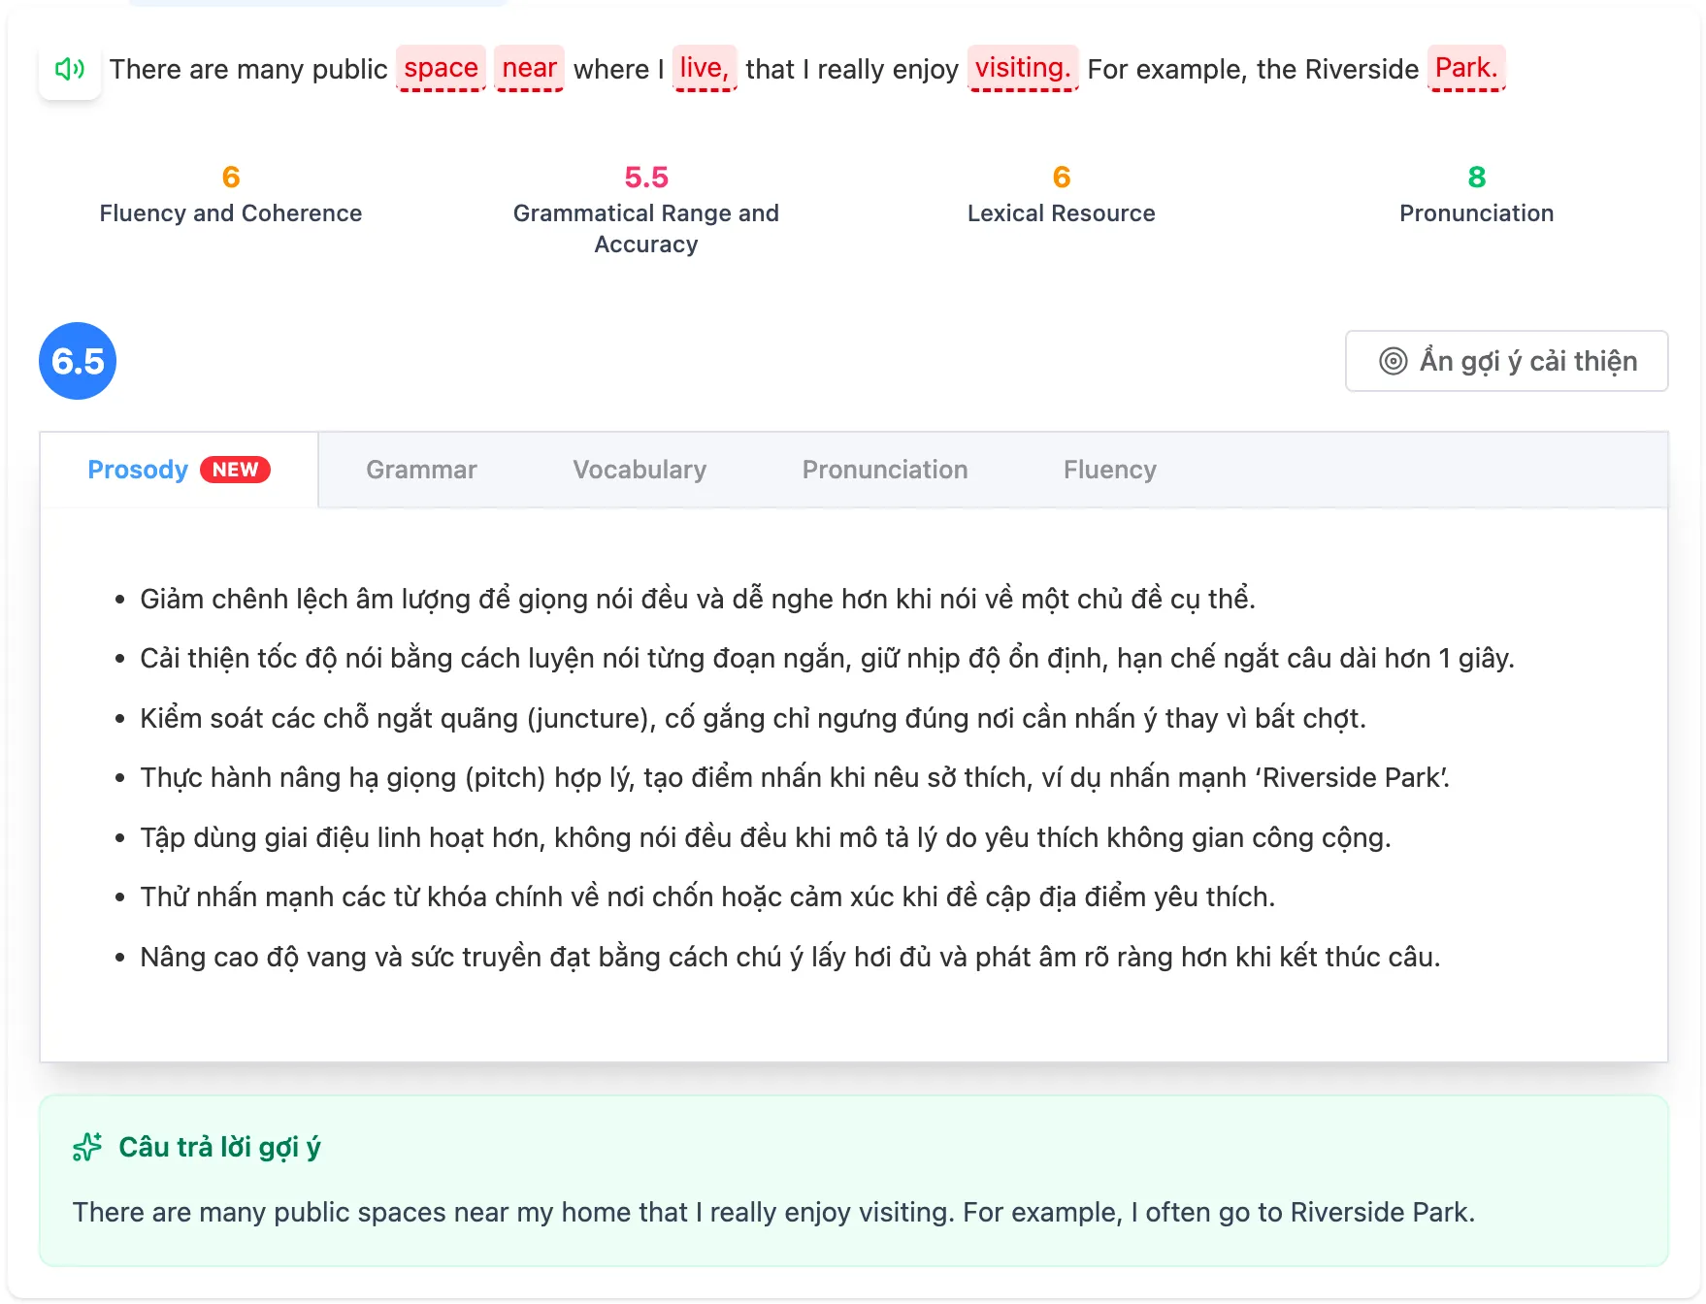Click the highlighted word 'space'
The width and height of the screenshot is (1706, 1304).
click(x=441, y=68)
